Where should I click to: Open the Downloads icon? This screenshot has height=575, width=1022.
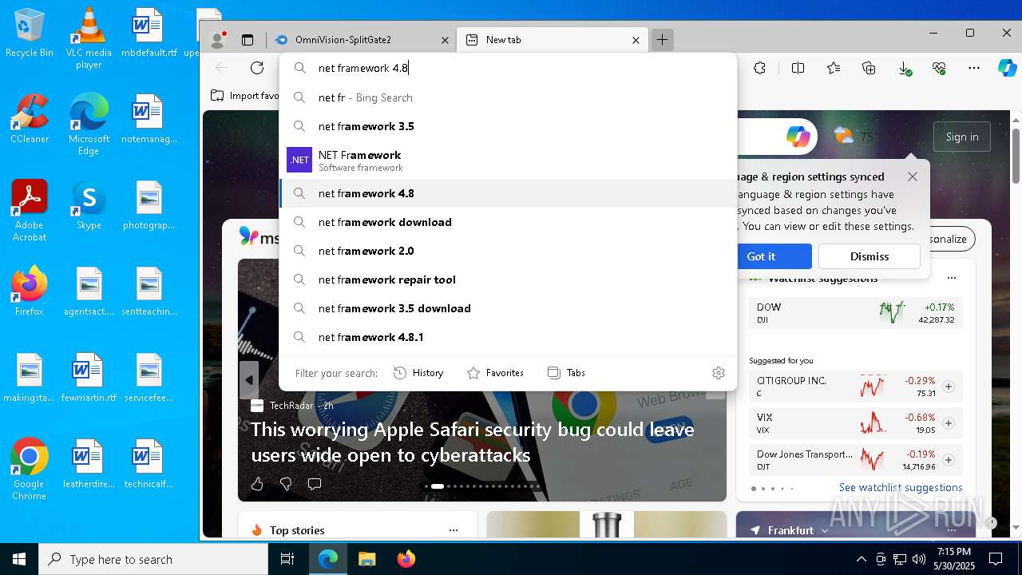pos(905,69)
